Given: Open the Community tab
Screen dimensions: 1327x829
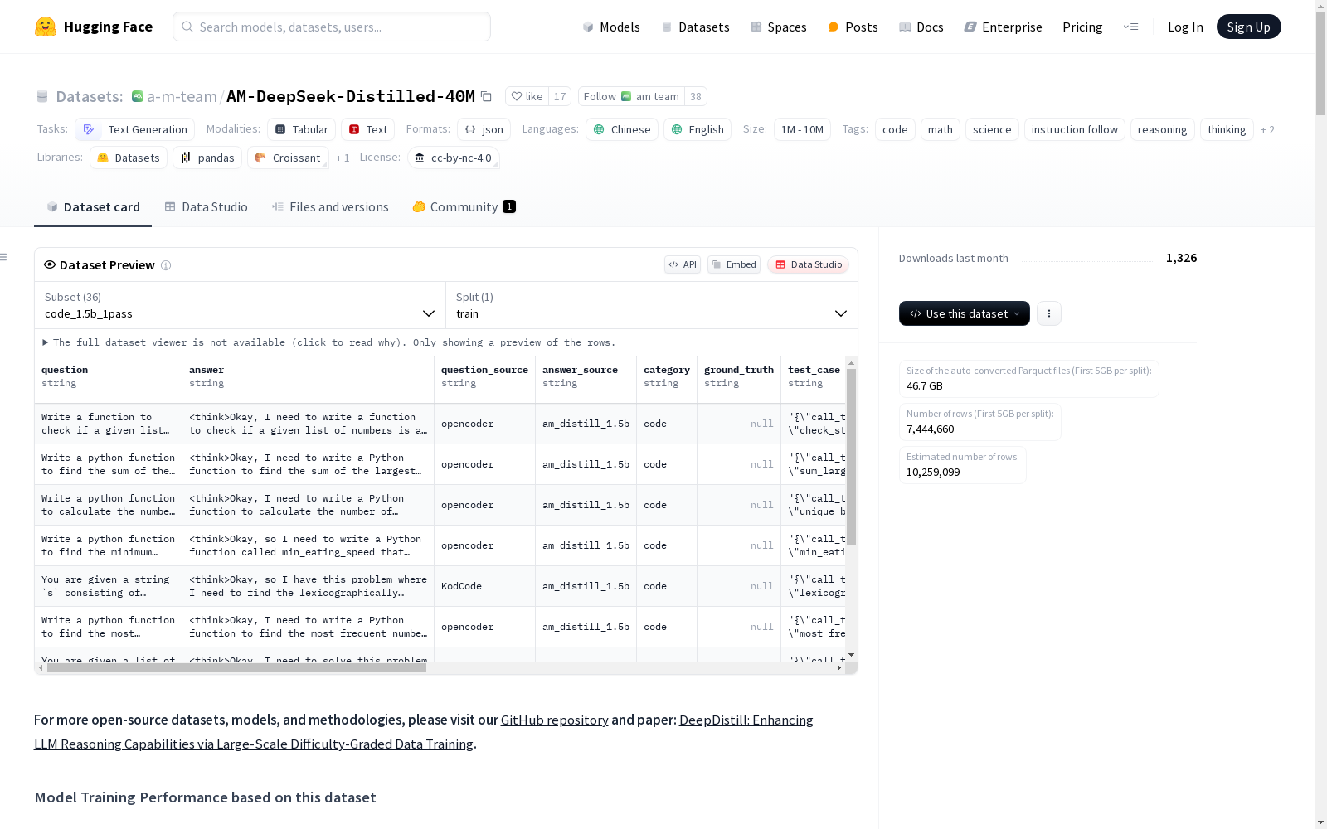Looking at the screenshot, I should click(x=464, y=207).
